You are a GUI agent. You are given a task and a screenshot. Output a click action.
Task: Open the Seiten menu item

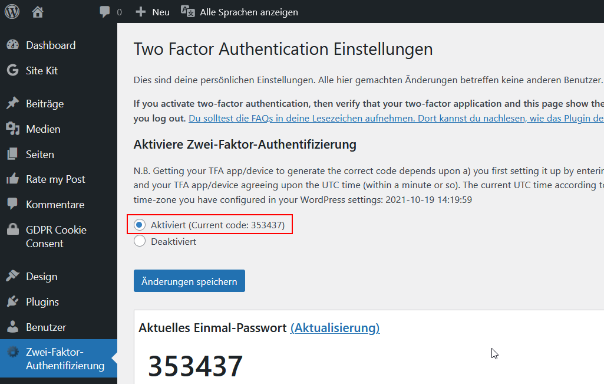[39, 154]
